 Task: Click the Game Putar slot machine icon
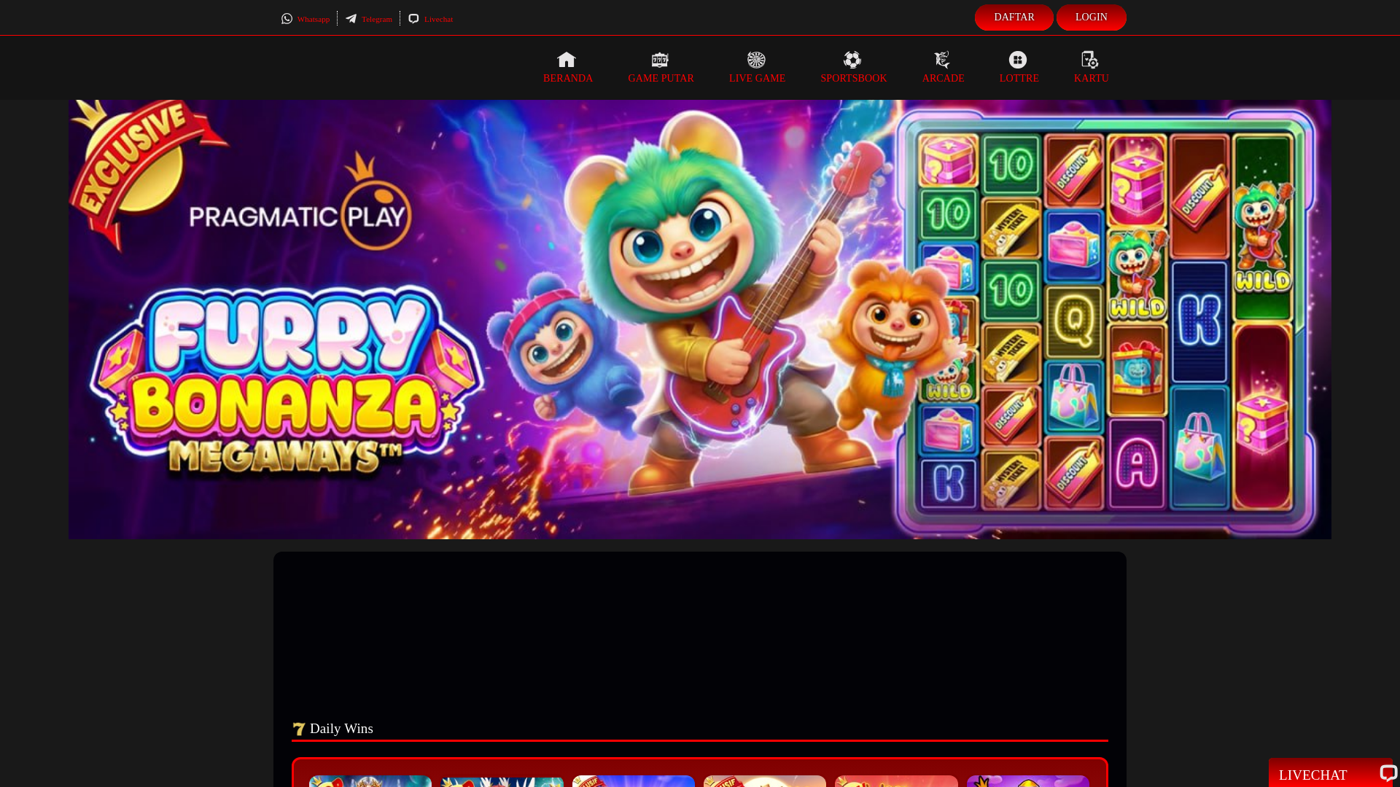pyautogui.click(x=660, y=60)
